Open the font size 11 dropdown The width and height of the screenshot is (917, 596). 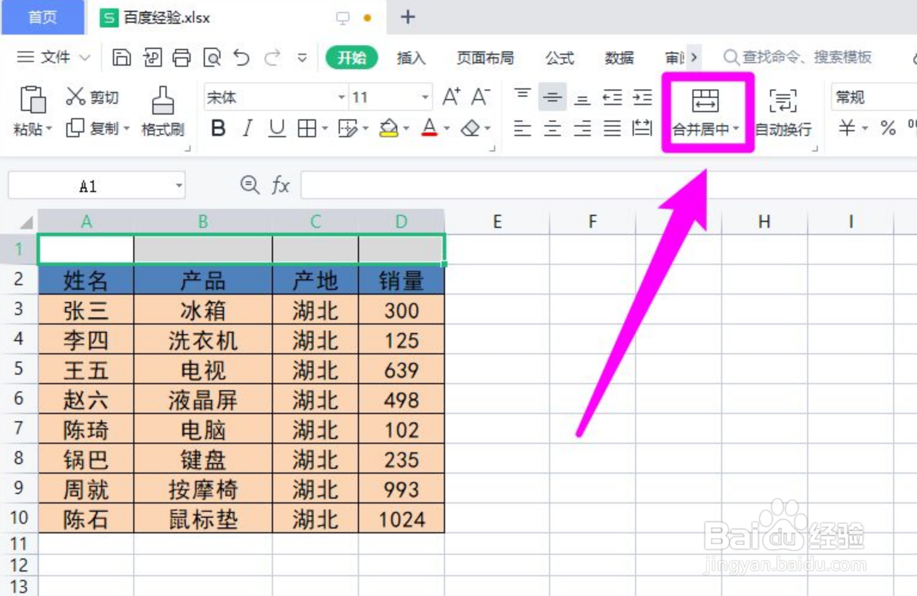tap(425, 97)
